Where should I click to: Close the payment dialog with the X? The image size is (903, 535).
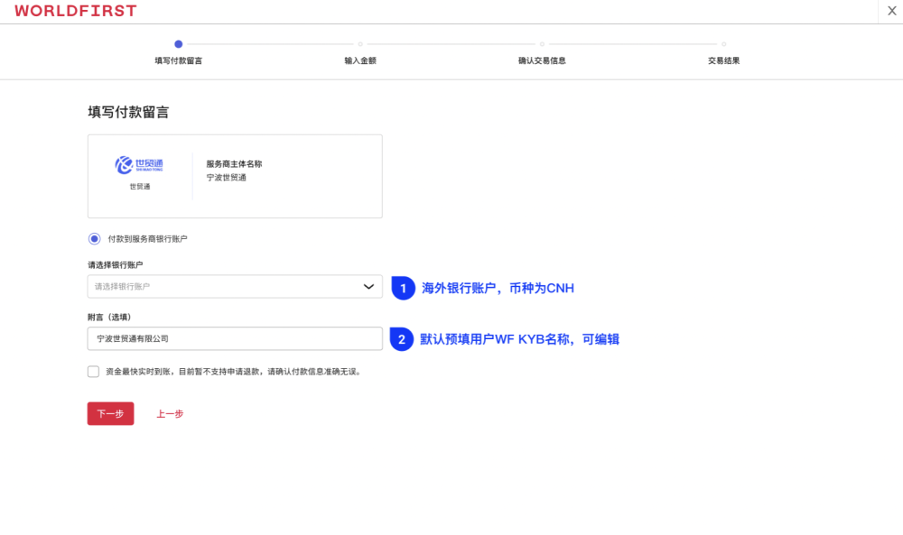pyautogui.click(x=890, y=11)
